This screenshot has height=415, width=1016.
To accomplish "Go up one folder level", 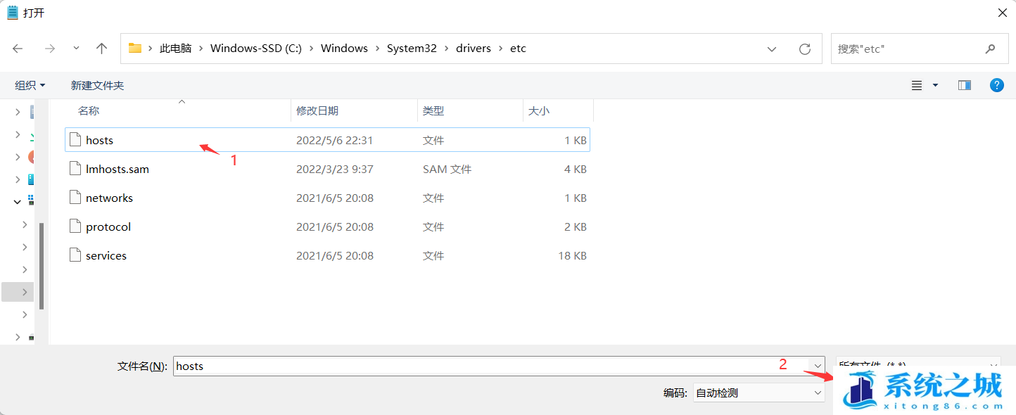I will tap(102, 49).
